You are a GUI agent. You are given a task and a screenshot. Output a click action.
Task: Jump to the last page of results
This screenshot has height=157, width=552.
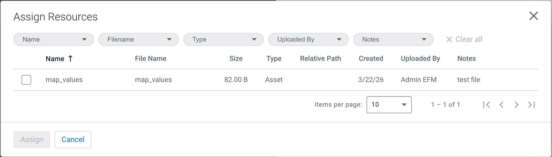[x=532, y=105]
